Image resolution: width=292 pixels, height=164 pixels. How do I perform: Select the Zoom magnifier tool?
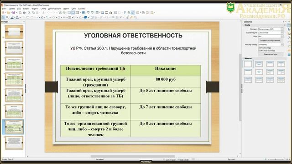click(7, 17)
